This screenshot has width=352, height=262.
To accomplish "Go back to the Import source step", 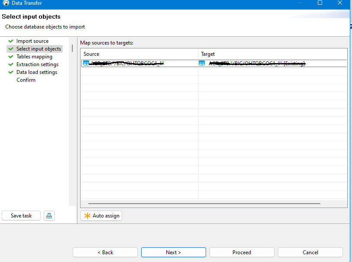I will click(x=32, y=41).
